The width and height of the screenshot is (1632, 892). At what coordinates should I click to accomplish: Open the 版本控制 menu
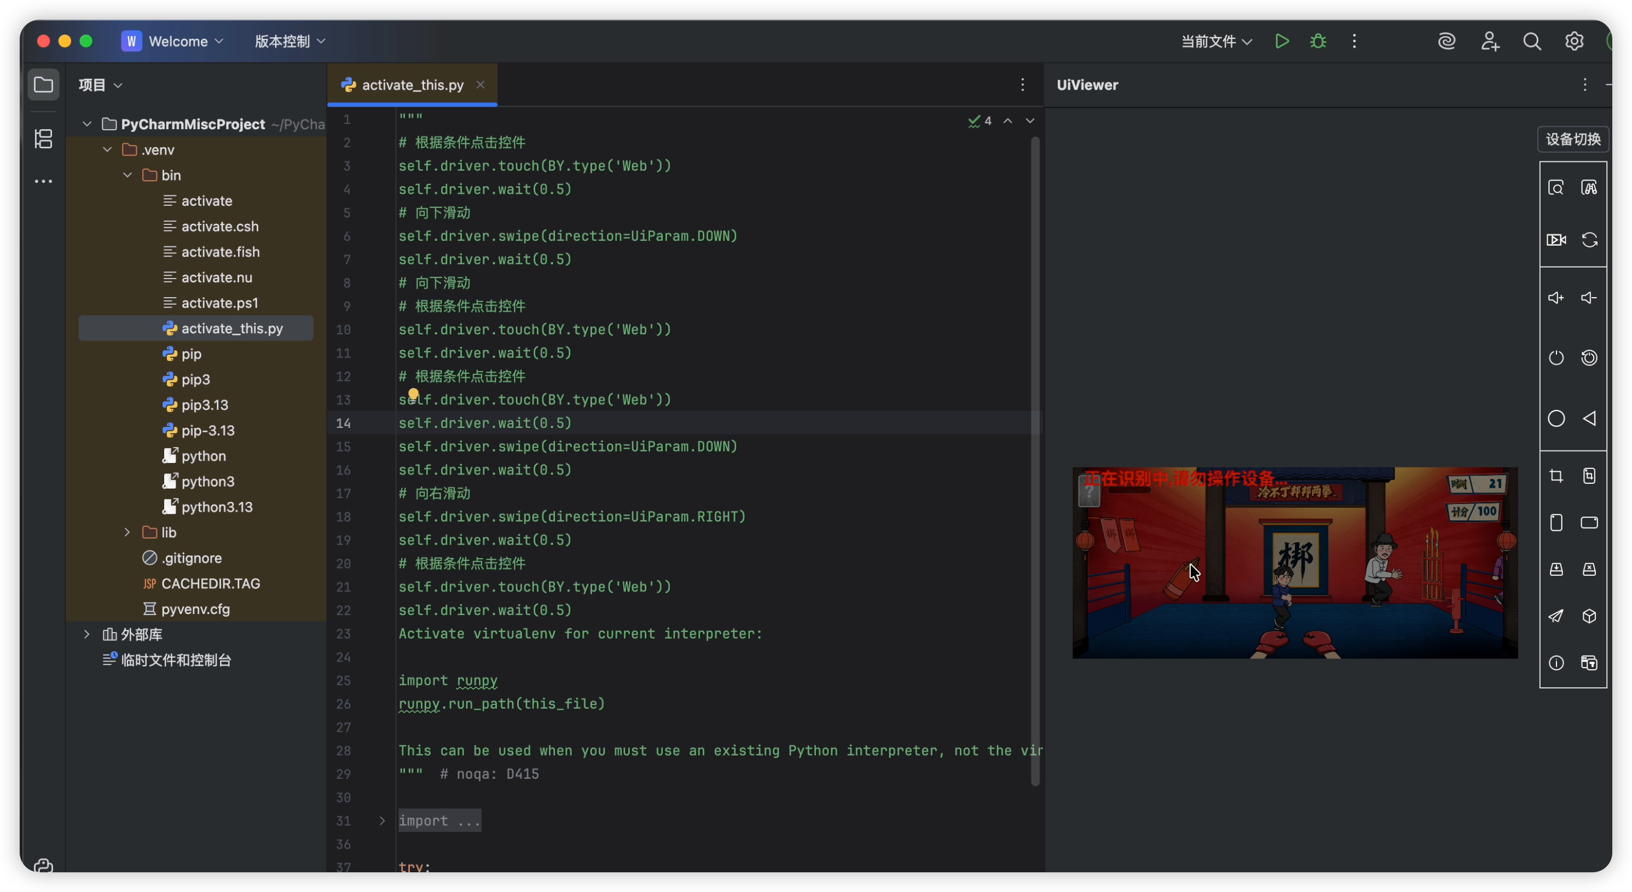point(290,42)
